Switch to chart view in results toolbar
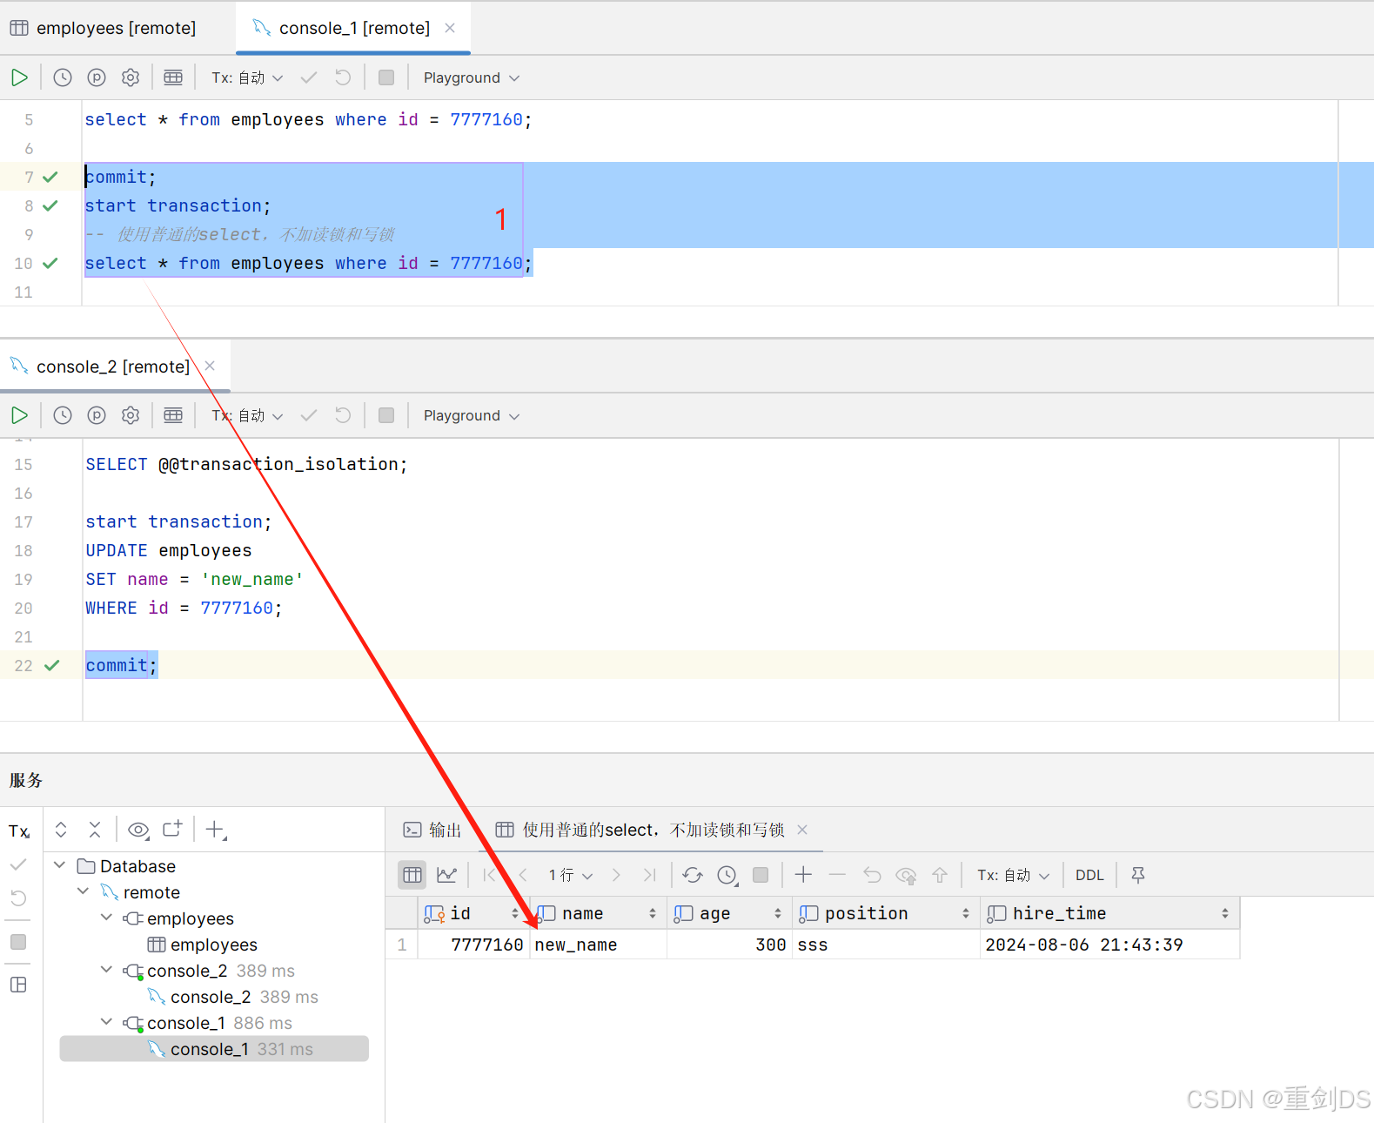 point(447,875)
